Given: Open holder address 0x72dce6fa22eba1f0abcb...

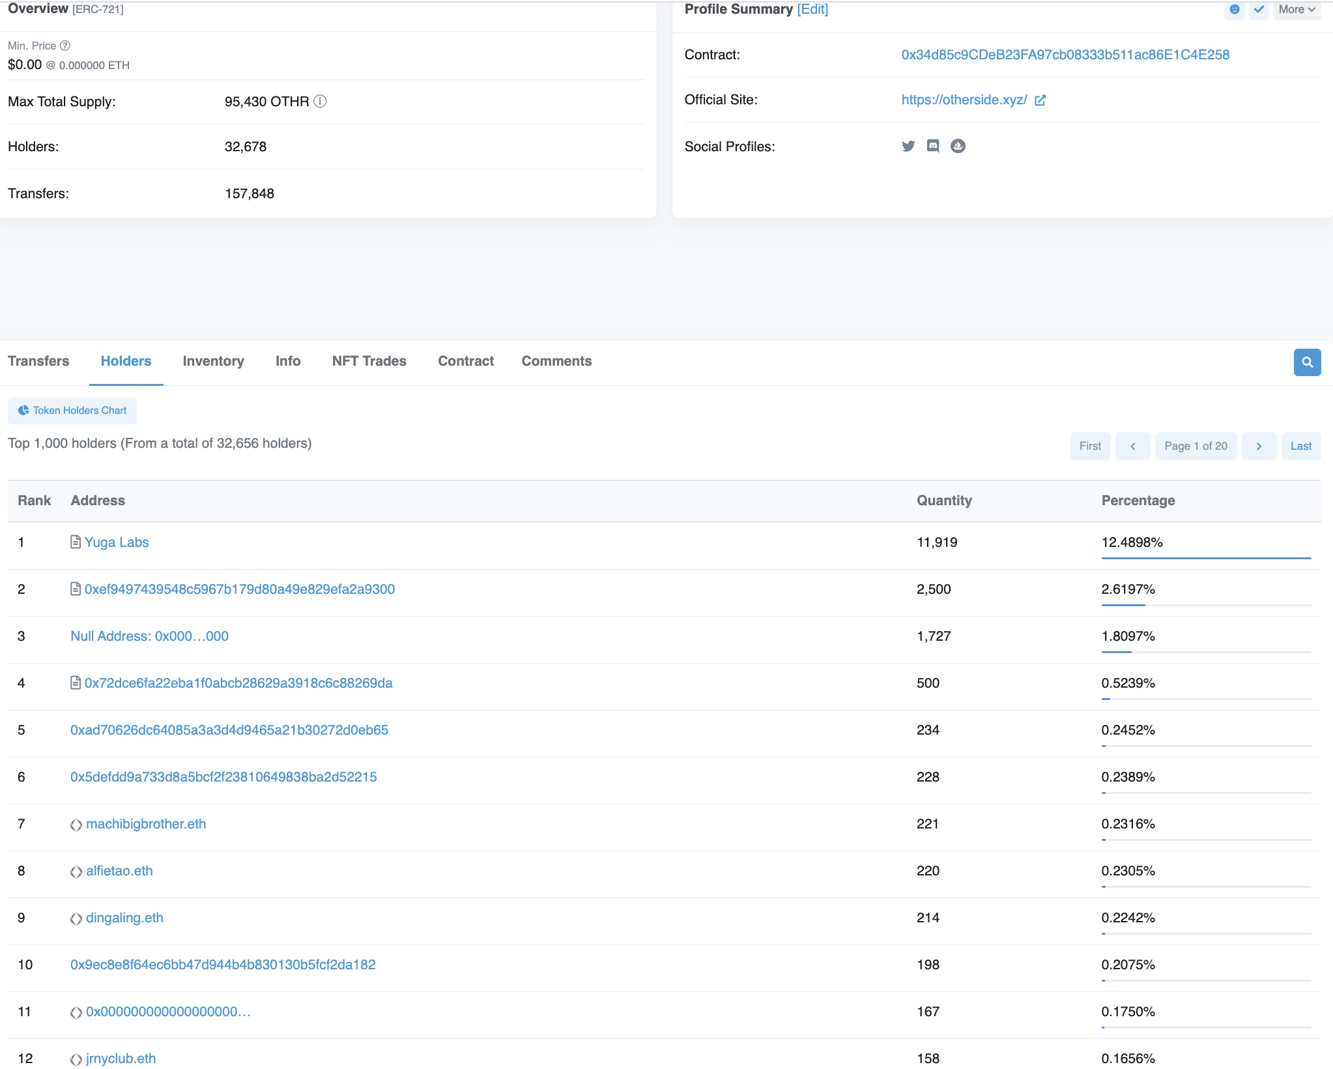Looking at the screenshot, I should tap(238, 683).
